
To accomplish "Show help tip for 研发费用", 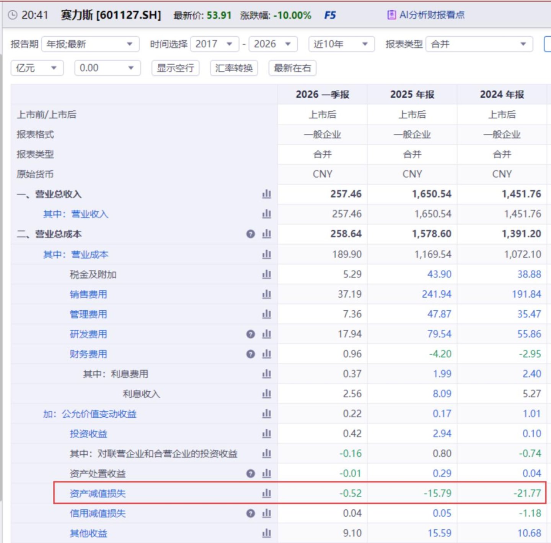I will (x=251, y=334).
